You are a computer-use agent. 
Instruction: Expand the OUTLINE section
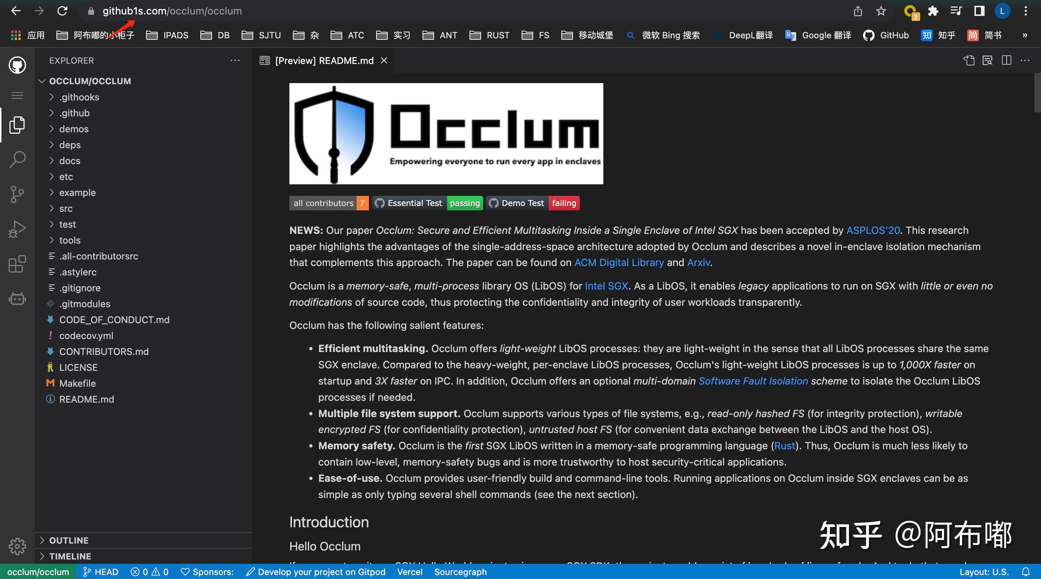69,540
